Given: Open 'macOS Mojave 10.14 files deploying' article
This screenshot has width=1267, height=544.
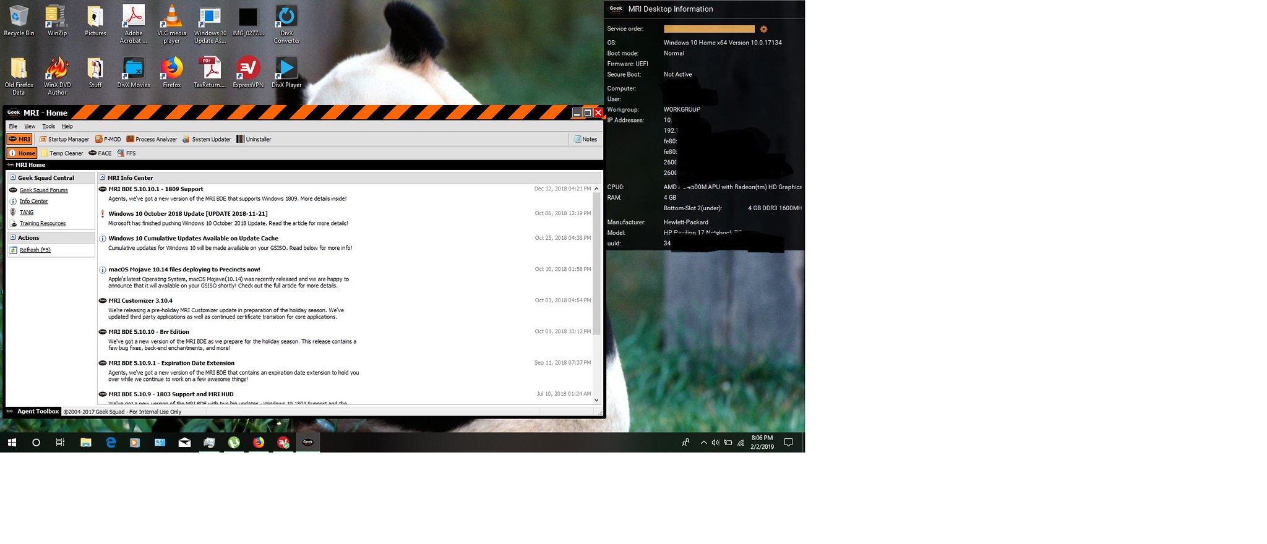Looking at the screenshot, I should tap(184, 270).
